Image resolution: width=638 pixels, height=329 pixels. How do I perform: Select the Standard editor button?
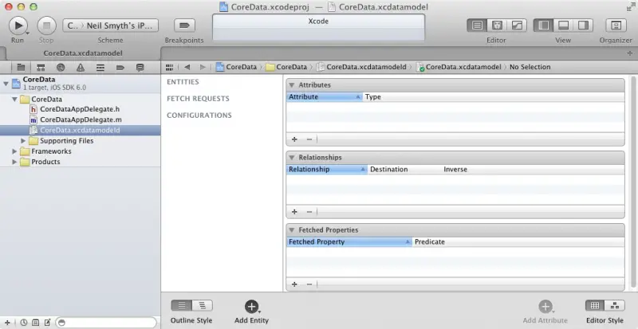pyautogui.click(x=477, y=25)
